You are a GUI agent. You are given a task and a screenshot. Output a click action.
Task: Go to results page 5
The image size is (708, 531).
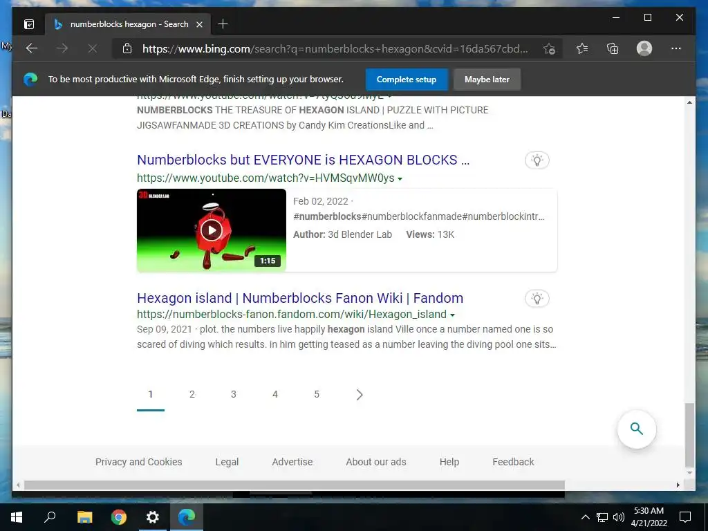(x=317, y=394)
